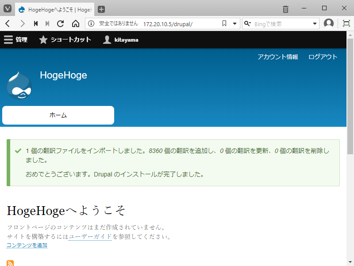Open the closed tabs trash icon
The height and width of the screenshot is (266, 354).
tap(285, 9)
